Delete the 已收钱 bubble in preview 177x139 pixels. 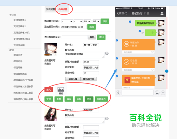pyautogui.click(x=117, y=58)
